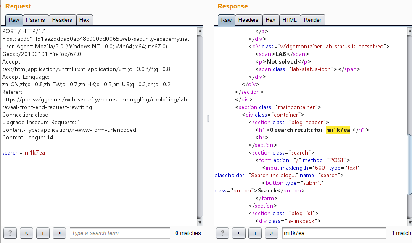Go to previous match in request search

(x=26, y=233)
